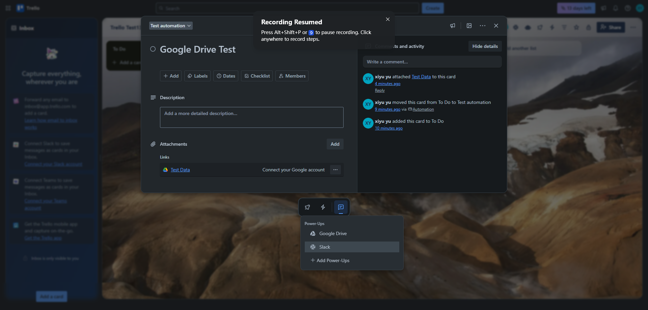Screen dimensions: 648x310
Task: Click the Add button with plus sign
Action: (x=171, y=76)
